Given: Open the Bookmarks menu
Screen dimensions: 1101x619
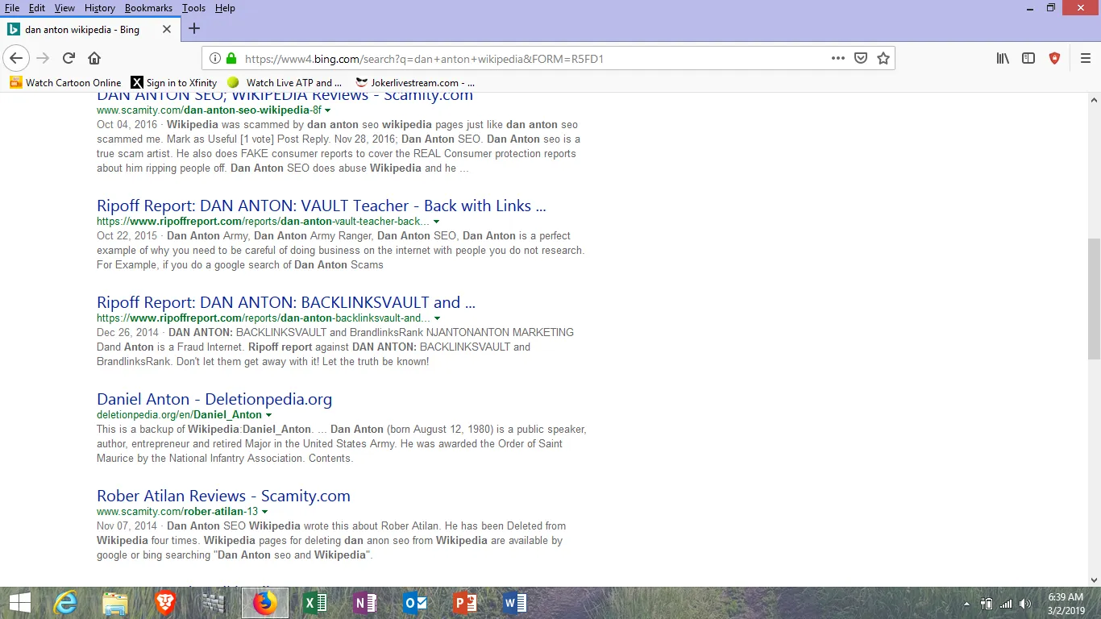Looking at the screenshot, I should tap(148, 8).
